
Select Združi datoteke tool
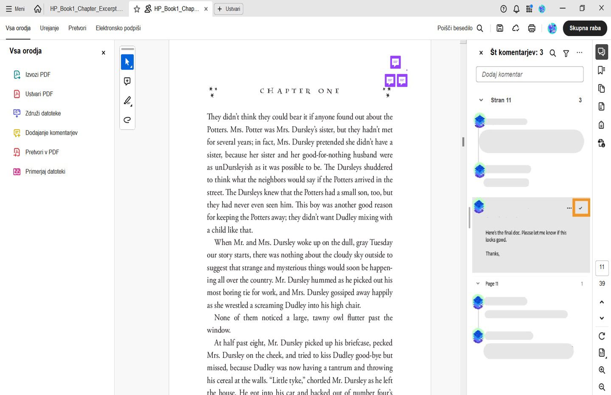click(x=37, y=113)
